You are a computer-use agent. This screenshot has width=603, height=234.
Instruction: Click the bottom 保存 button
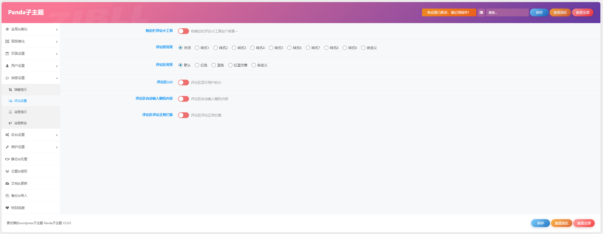click(x=540, y=223)
